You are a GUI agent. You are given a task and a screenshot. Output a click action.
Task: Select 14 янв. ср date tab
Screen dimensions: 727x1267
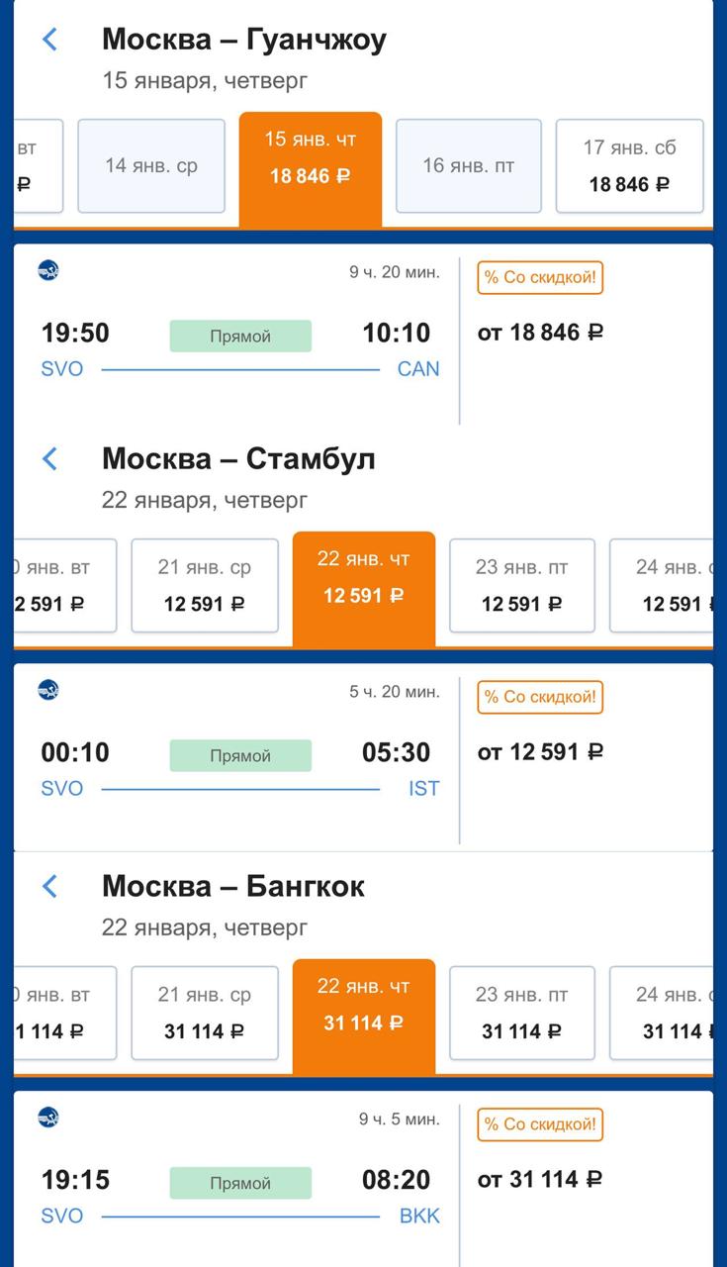pyautogui.click(x=151, y=166)
